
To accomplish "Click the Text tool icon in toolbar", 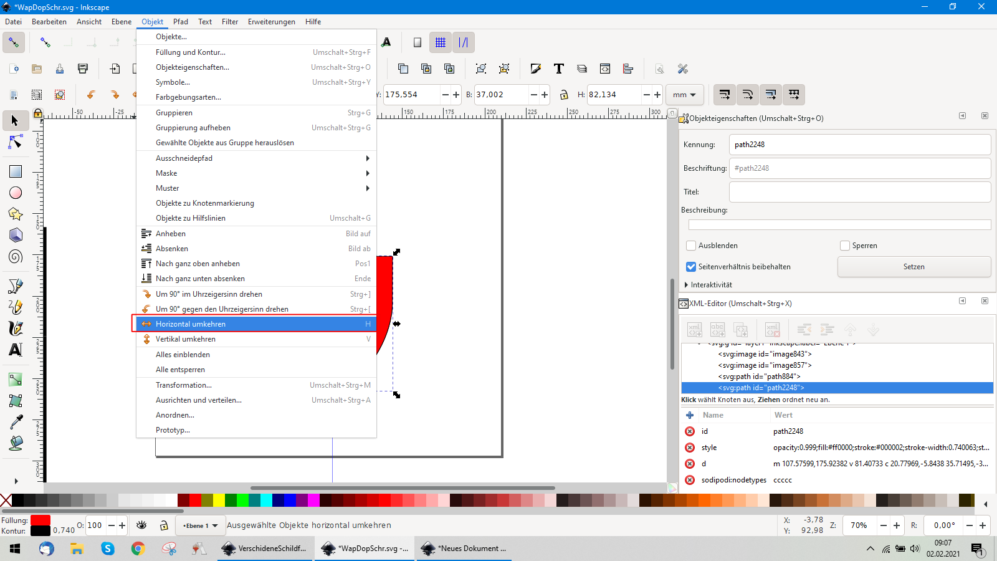I will coord(559,69).
